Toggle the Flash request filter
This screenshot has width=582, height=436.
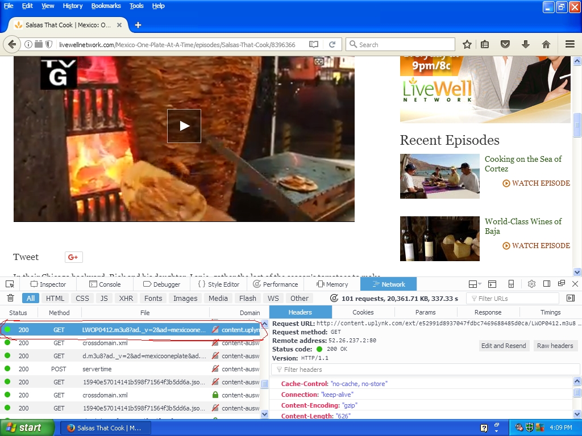point(248,298)
